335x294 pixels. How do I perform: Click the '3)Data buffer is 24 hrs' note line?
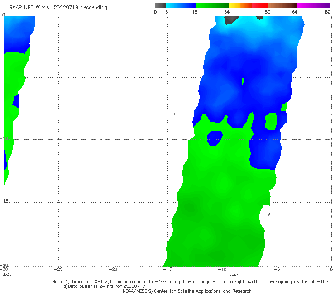pos(104,286)
